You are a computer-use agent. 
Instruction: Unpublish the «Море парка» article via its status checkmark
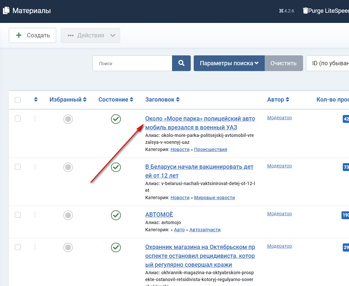(116, 119)
